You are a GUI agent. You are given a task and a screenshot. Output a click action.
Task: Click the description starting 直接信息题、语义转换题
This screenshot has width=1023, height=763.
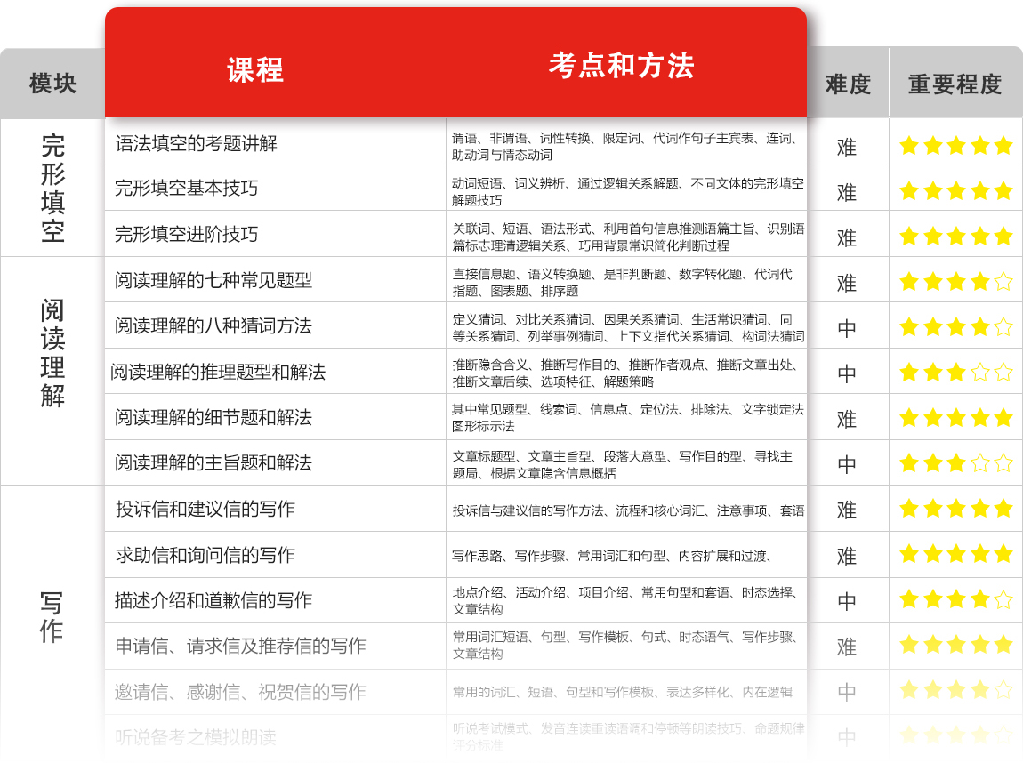(623, 283)
